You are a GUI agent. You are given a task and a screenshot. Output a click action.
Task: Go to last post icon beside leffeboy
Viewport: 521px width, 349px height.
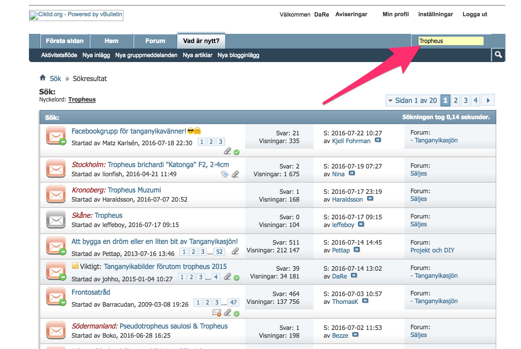click(361, 224)
